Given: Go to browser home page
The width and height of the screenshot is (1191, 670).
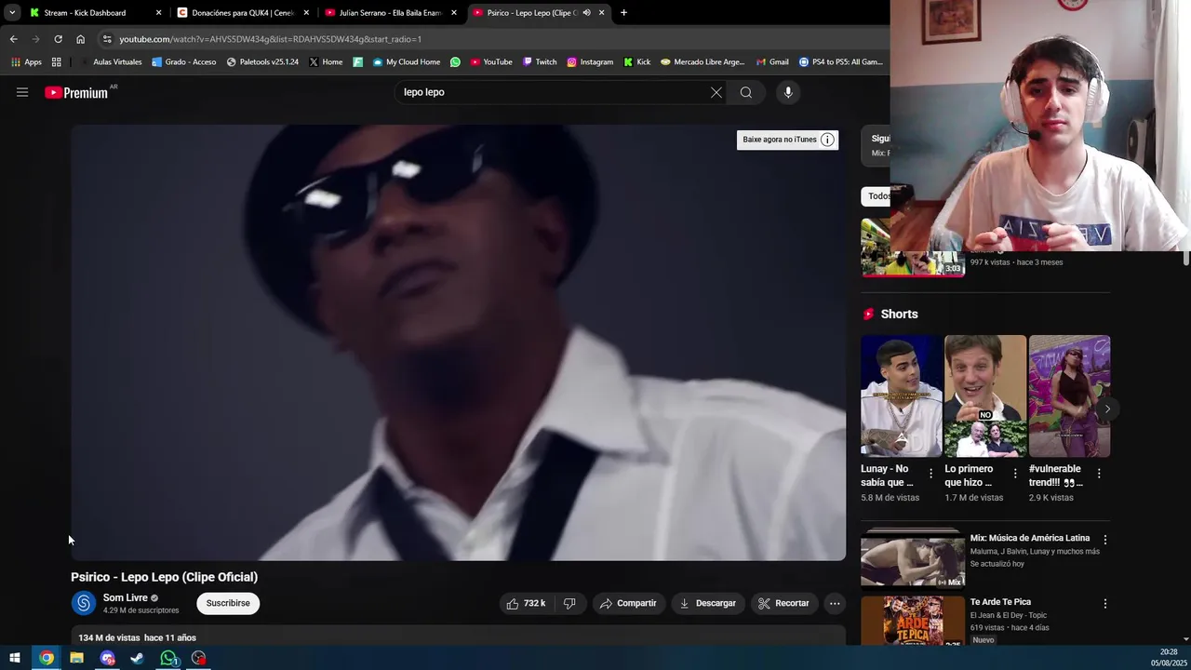Looking at the screenshot, I should coord(80,39).
